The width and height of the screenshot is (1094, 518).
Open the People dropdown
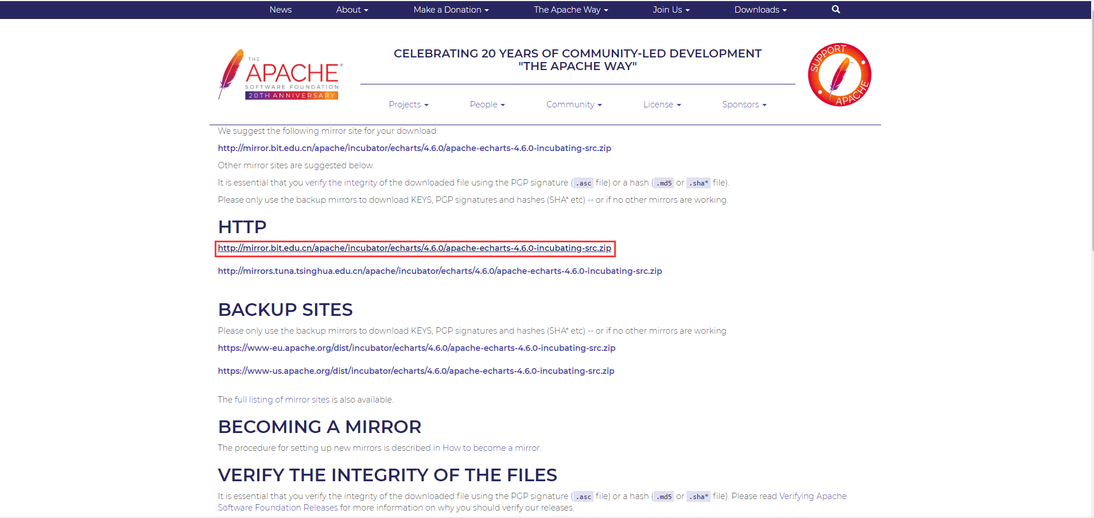pos(487,105)
